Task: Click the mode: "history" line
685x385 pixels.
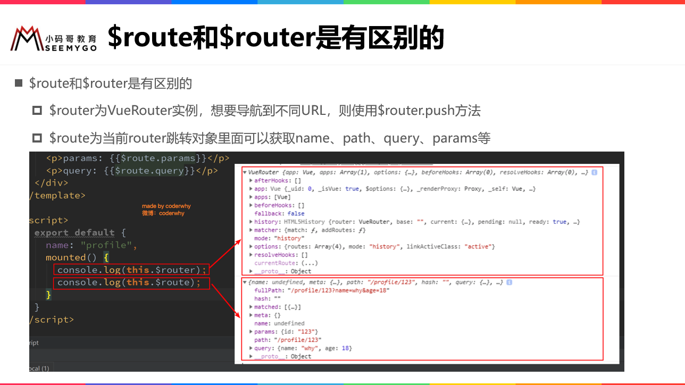Action: click(x=279, y=238)
